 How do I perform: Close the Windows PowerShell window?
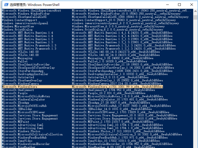click(x=191, y=5)
